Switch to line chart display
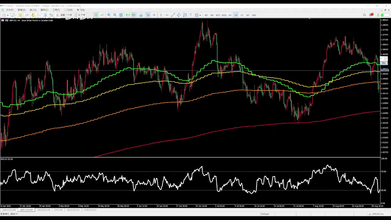The image size is (391, 220). pyautogui.click(x=102, y=15)
